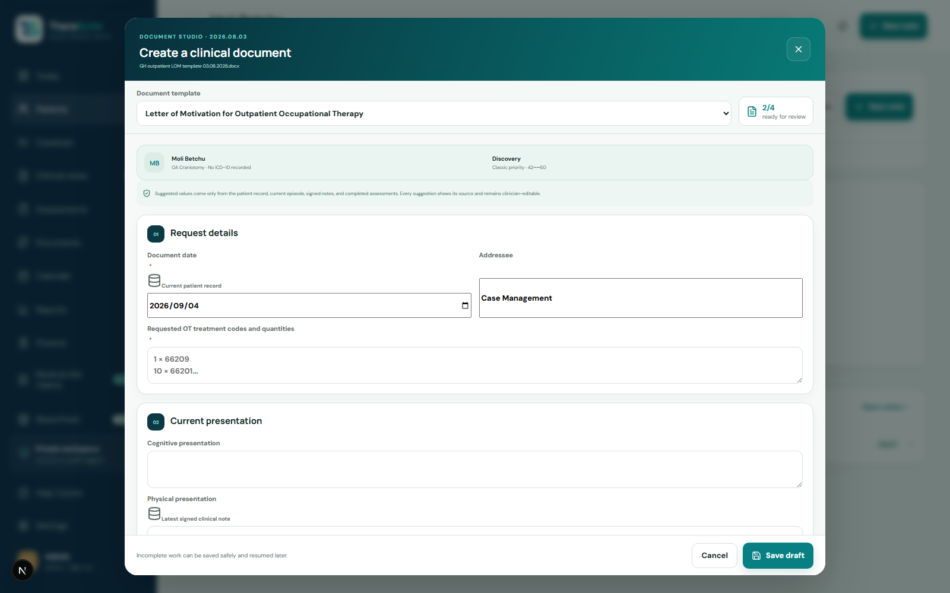
Task: Click the MB patient avatar
Action: (x=154, y=163)
